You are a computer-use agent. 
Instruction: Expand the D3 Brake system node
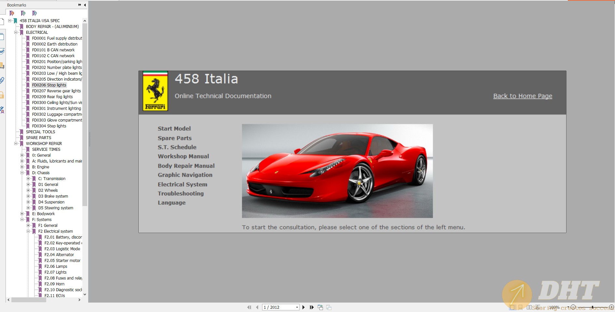tap(28, 196)
